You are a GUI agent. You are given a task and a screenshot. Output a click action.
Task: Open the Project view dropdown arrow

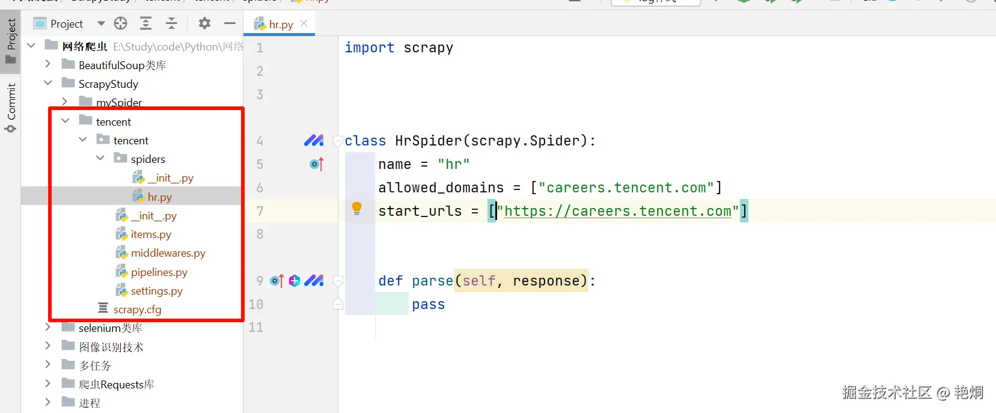pyautogui.click(x=101, y=23)
